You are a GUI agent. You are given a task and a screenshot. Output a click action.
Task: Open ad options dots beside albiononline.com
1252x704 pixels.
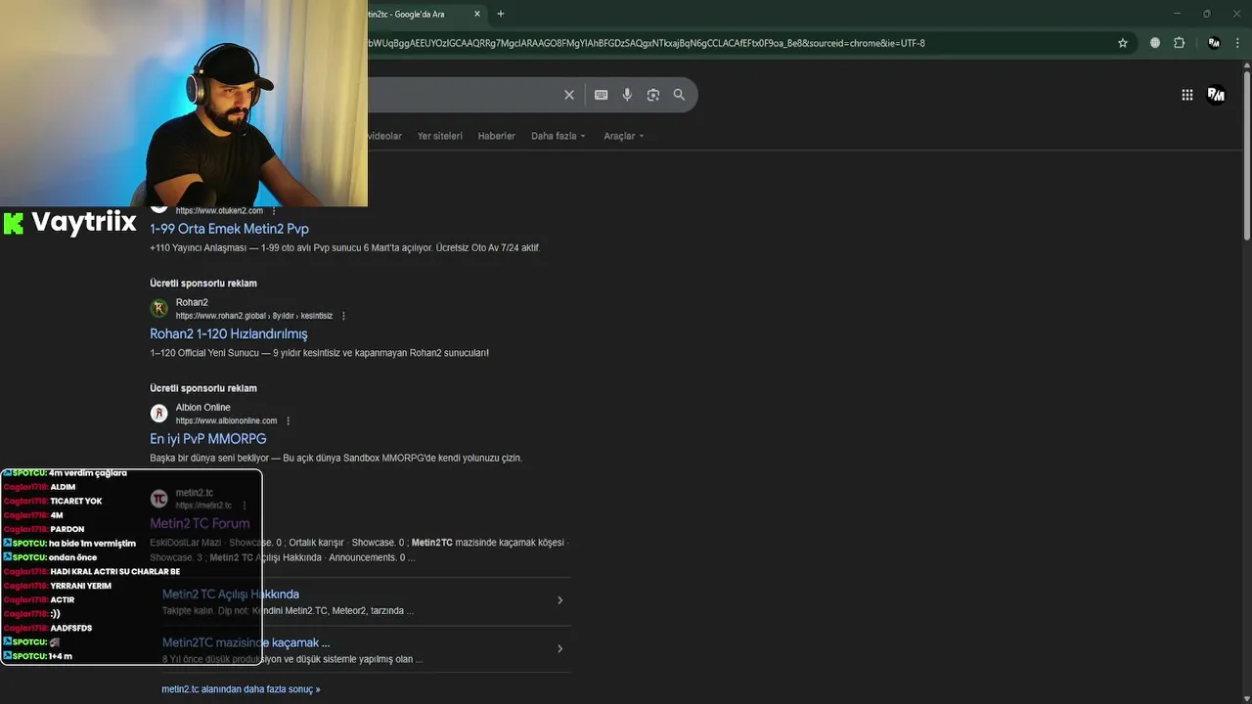[x=288, y=421]
